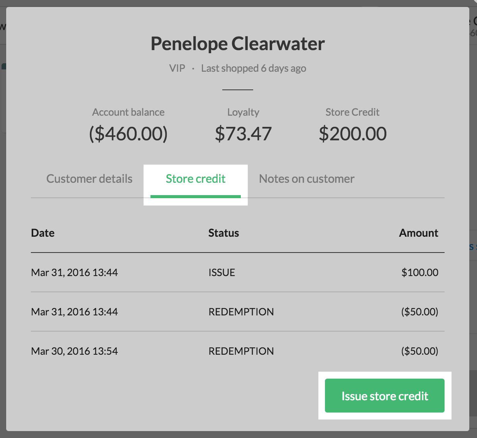Click the Account balance label
This screenshot has width=477, height=438.
pos(129,112)
